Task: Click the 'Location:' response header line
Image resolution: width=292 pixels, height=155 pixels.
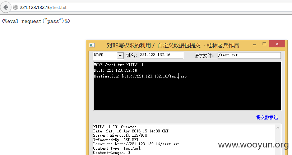Action: click(136, 144)
